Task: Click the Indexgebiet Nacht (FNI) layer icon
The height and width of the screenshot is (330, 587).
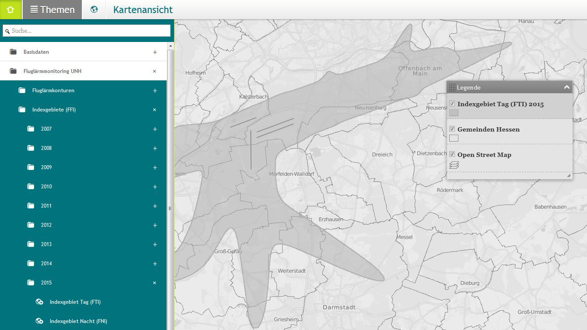Action: 39,321
